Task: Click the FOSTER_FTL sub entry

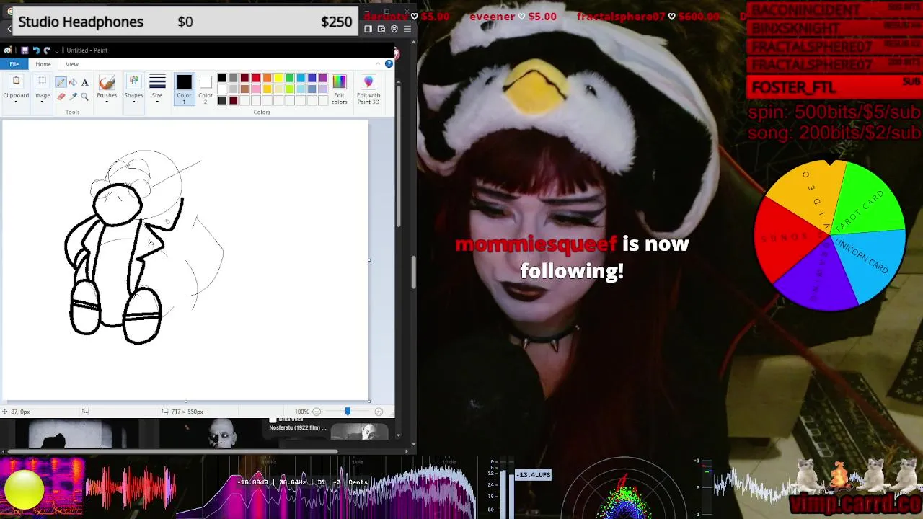Action: (x=835, y=87)
